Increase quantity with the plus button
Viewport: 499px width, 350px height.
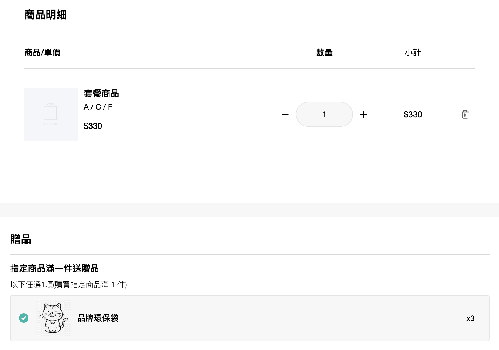pyautogui.click(x=364, y=114)
